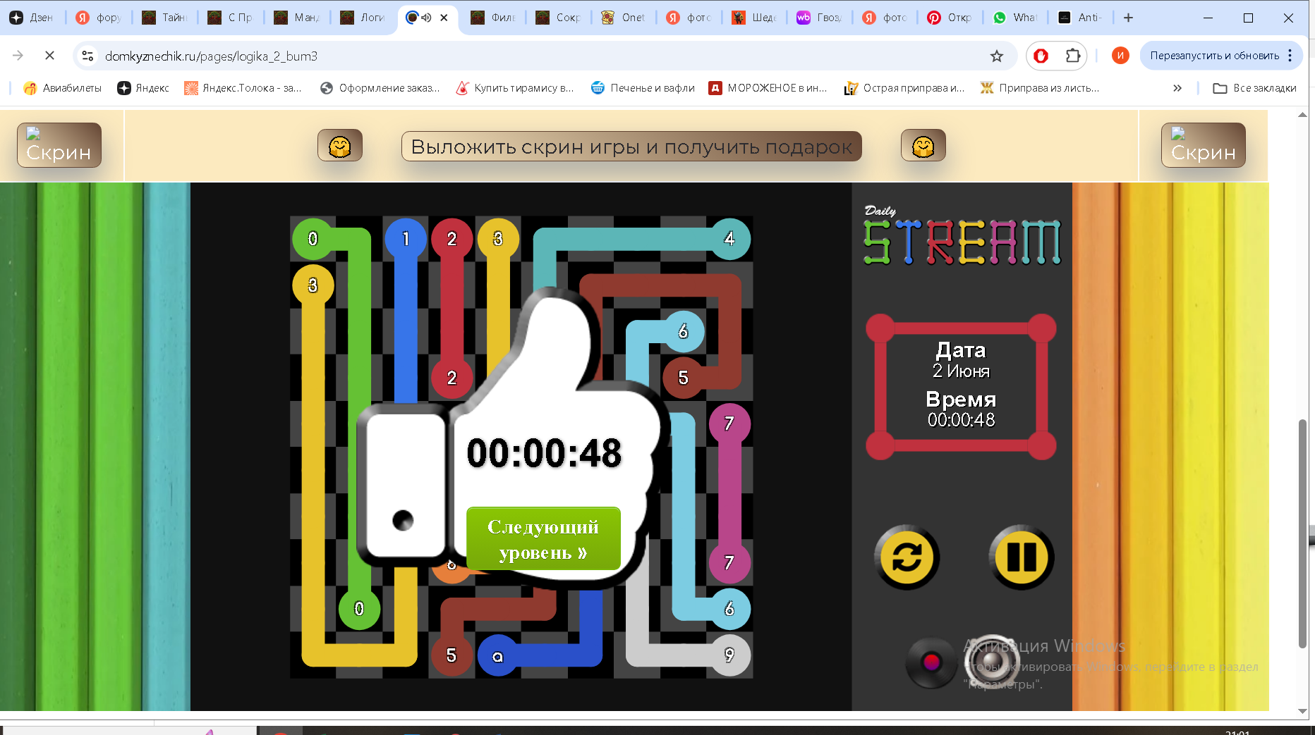Open the Авиабилеты bookmark
This screenshot has height=735, width=1315.
pyautogui.click(x=63, y=88)
